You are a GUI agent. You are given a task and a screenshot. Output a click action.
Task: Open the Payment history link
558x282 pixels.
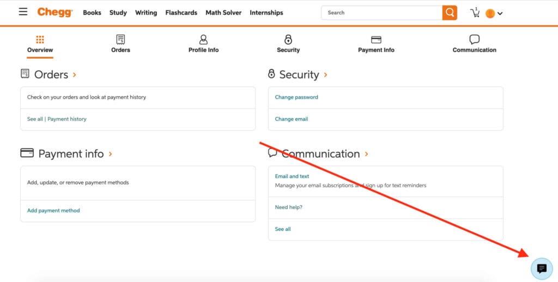tap(67, 119)
